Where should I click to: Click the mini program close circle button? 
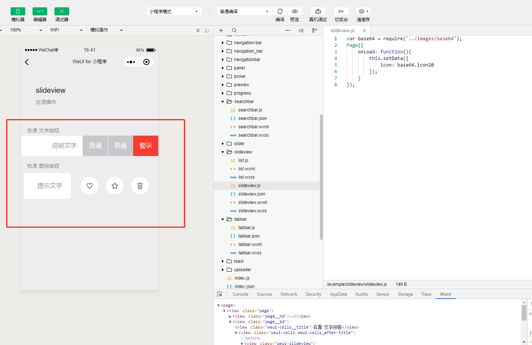(x=147, y=62)
